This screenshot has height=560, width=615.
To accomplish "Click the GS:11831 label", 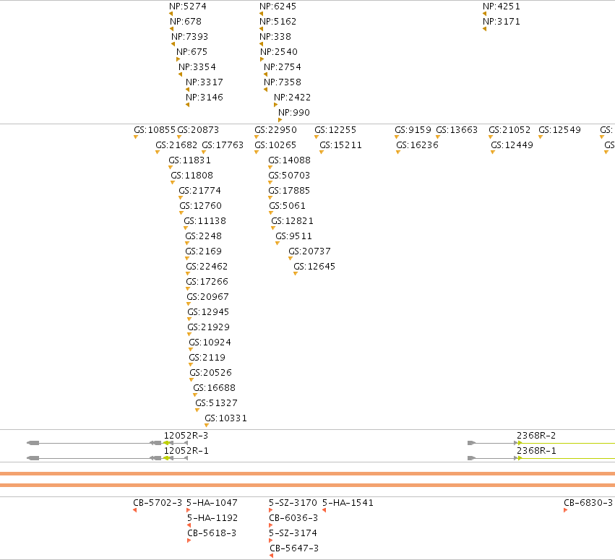I will tap(190, 160).
